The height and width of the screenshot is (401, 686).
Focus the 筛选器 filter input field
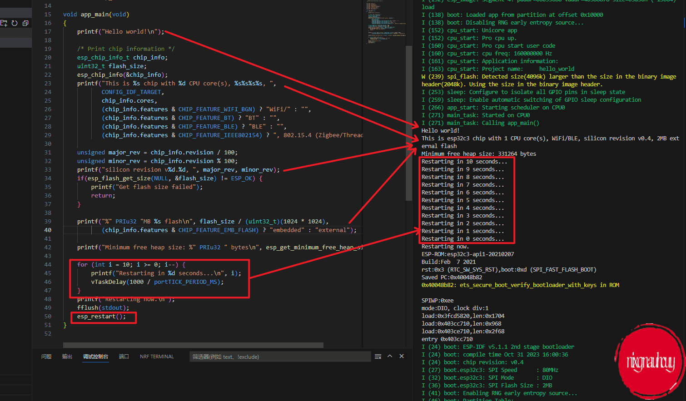pos(279,356)
